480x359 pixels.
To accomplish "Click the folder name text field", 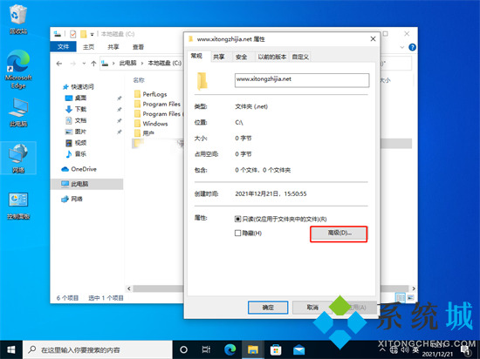I will point(302,80).
